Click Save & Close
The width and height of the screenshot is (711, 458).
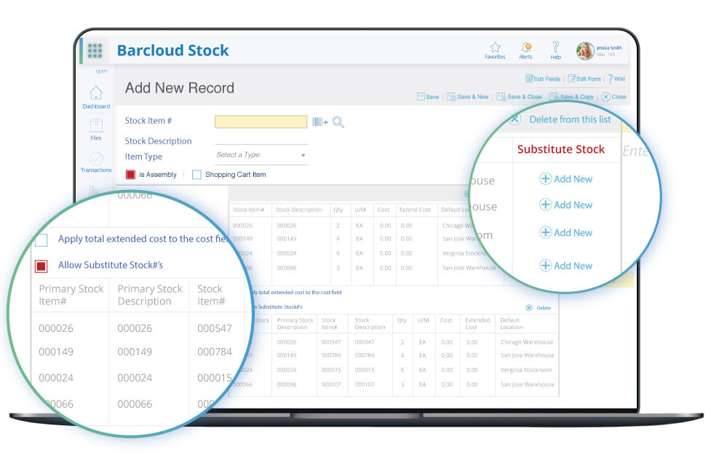tap(519, 97)
